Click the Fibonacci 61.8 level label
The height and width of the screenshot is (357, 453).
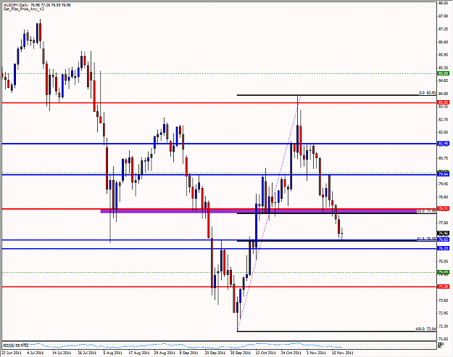pyautogui.click(x=426, y=239)
